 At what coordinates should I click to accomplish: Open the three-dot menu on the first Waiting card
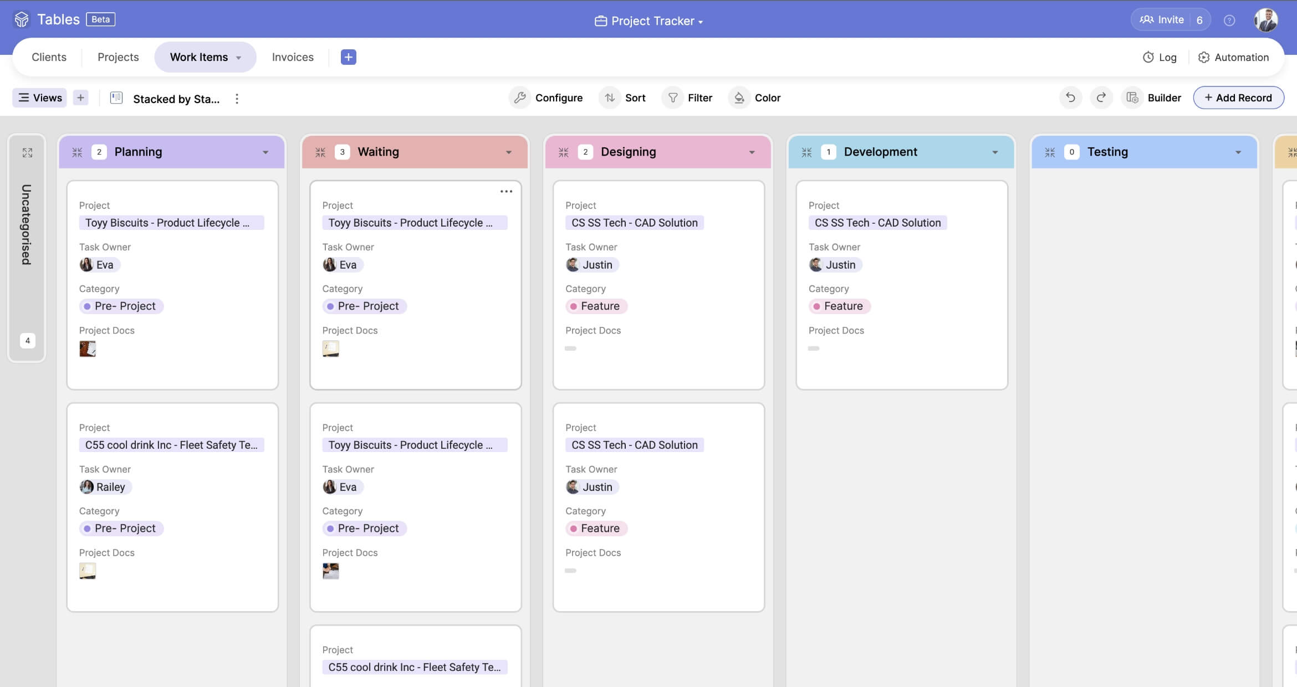[x=506, y=191]
